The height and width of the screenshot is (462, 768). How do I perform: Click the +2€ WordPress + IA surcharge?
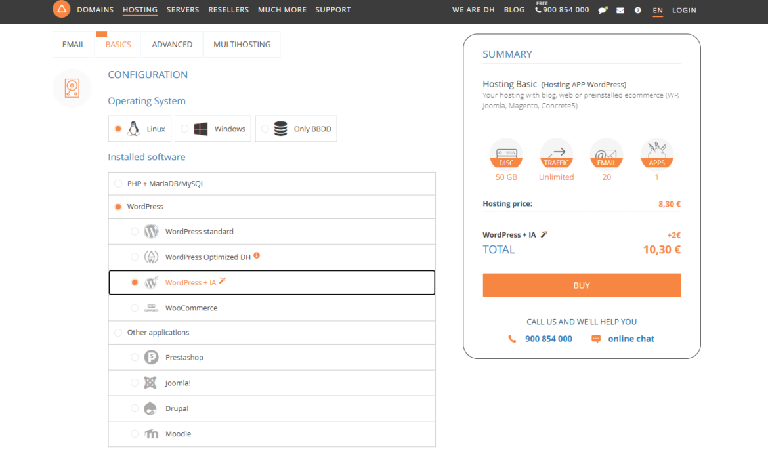pyautogui.click(x=674, y=235)
